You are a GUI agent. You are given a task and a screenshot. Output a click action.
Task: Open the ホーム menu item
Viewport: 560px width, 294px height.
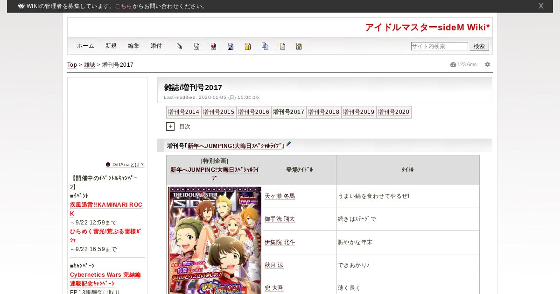click(x=85, y=46)
